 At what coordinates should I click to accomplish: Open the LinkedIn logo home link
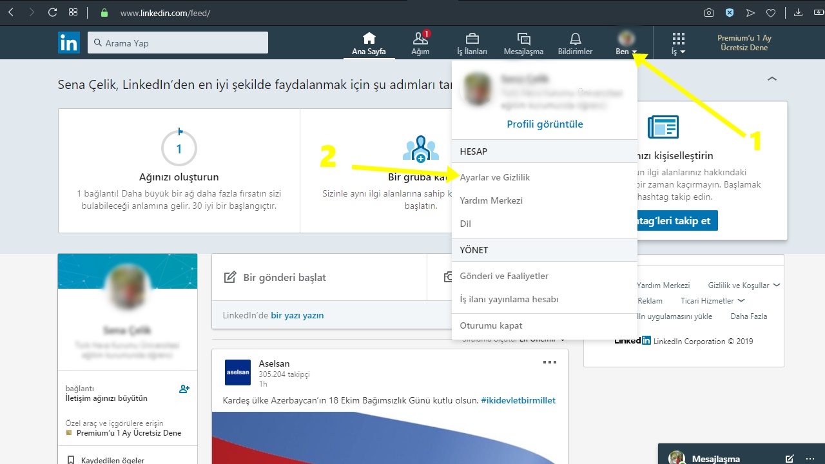pyautogui.click(x=68, y=43)
